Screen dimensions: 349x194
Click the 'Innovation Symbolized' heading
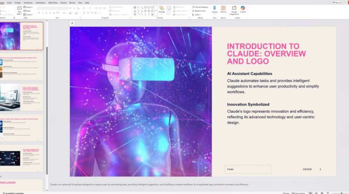(x=248, y=104)
